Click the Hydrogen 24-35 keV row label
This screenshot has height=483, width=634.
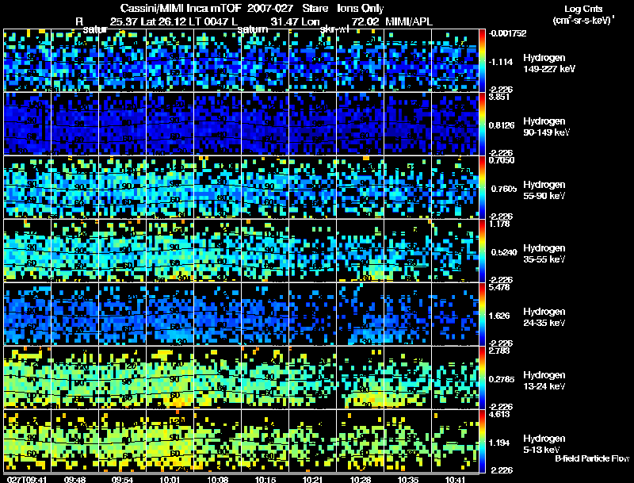544,317
